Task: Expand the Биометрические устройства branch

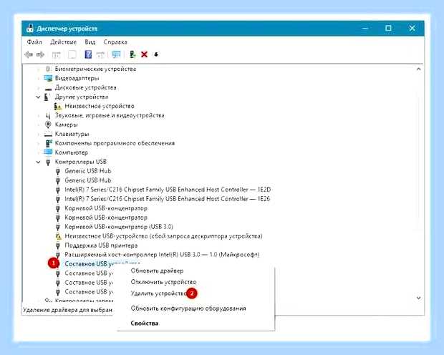Action: (38, 69)
